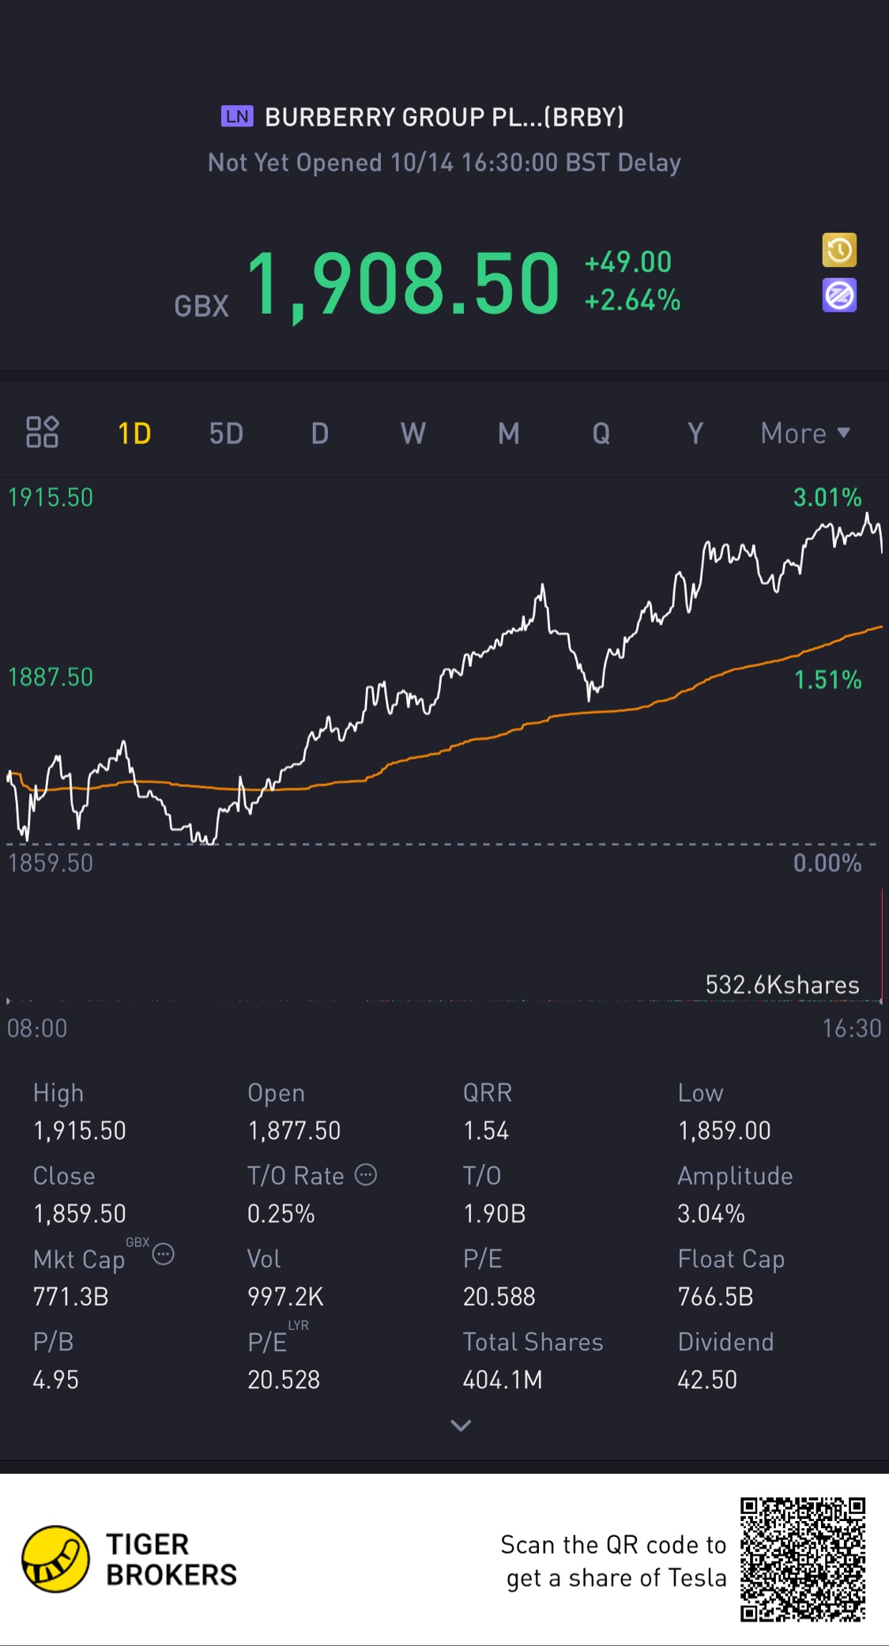Tap the T/O Rate info icon
The width and height of the screenshot is (889, 1646).
(366, 1175)
